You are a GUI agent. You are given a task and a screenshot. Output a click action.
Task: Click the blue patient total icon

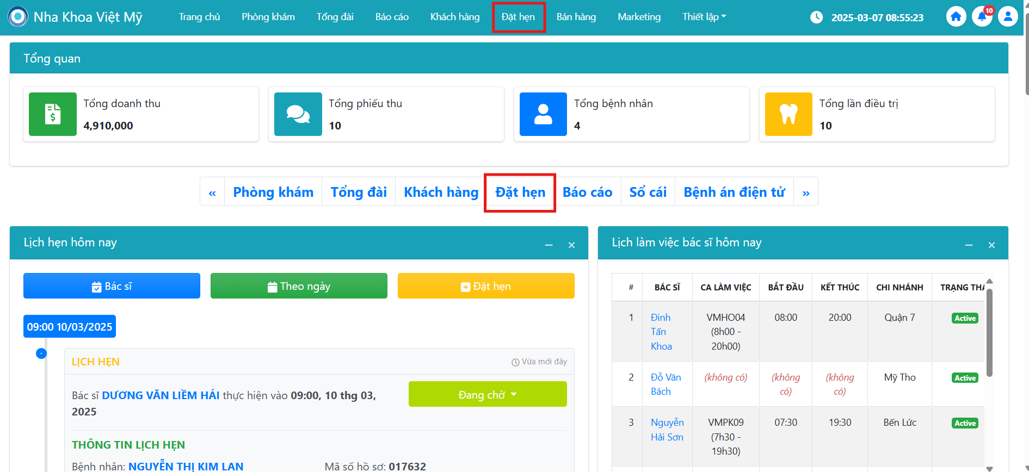(543, 114)
